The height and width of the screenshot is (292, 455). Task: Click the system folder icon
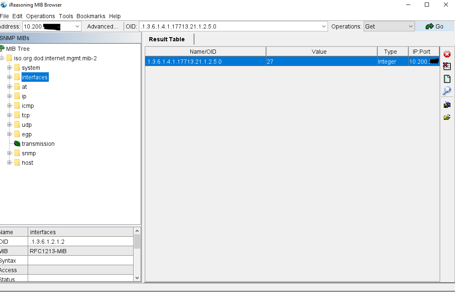tap(17, 67)
